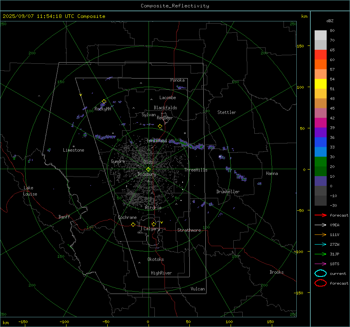This screenshot has height=327, width=350.
Task: Click the Vulcan label
Action: point(198,289)
